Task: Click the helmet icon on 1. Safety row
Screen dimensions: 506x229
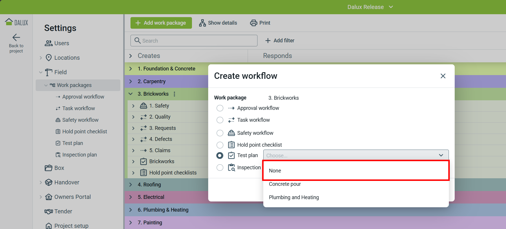Action: [144, 106]
